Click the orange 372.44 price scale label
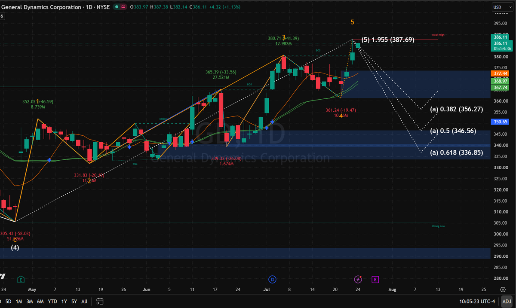This screenshot has height=308, width=516. pyautogui.click(x=500, y=73)
